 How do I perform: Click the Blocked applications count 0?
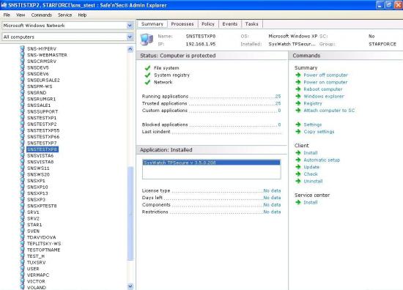click(279, 124)
